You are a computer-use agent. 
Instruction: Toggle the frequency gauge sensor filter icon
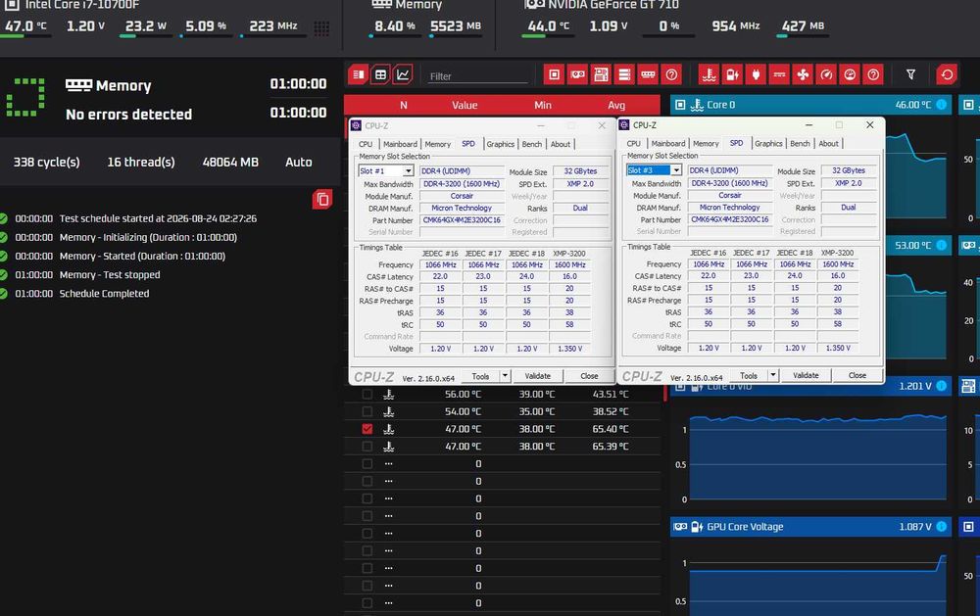click(826, 75)
